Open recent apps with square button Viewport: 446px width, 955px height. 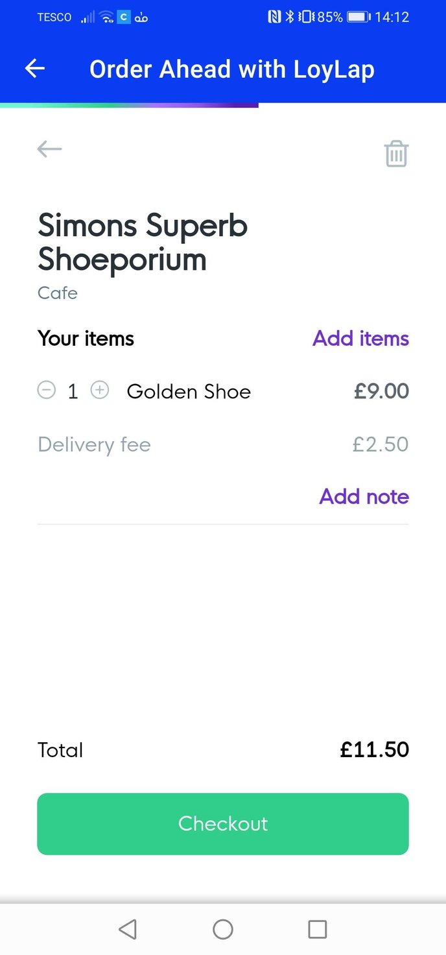(x=317, y=929)
